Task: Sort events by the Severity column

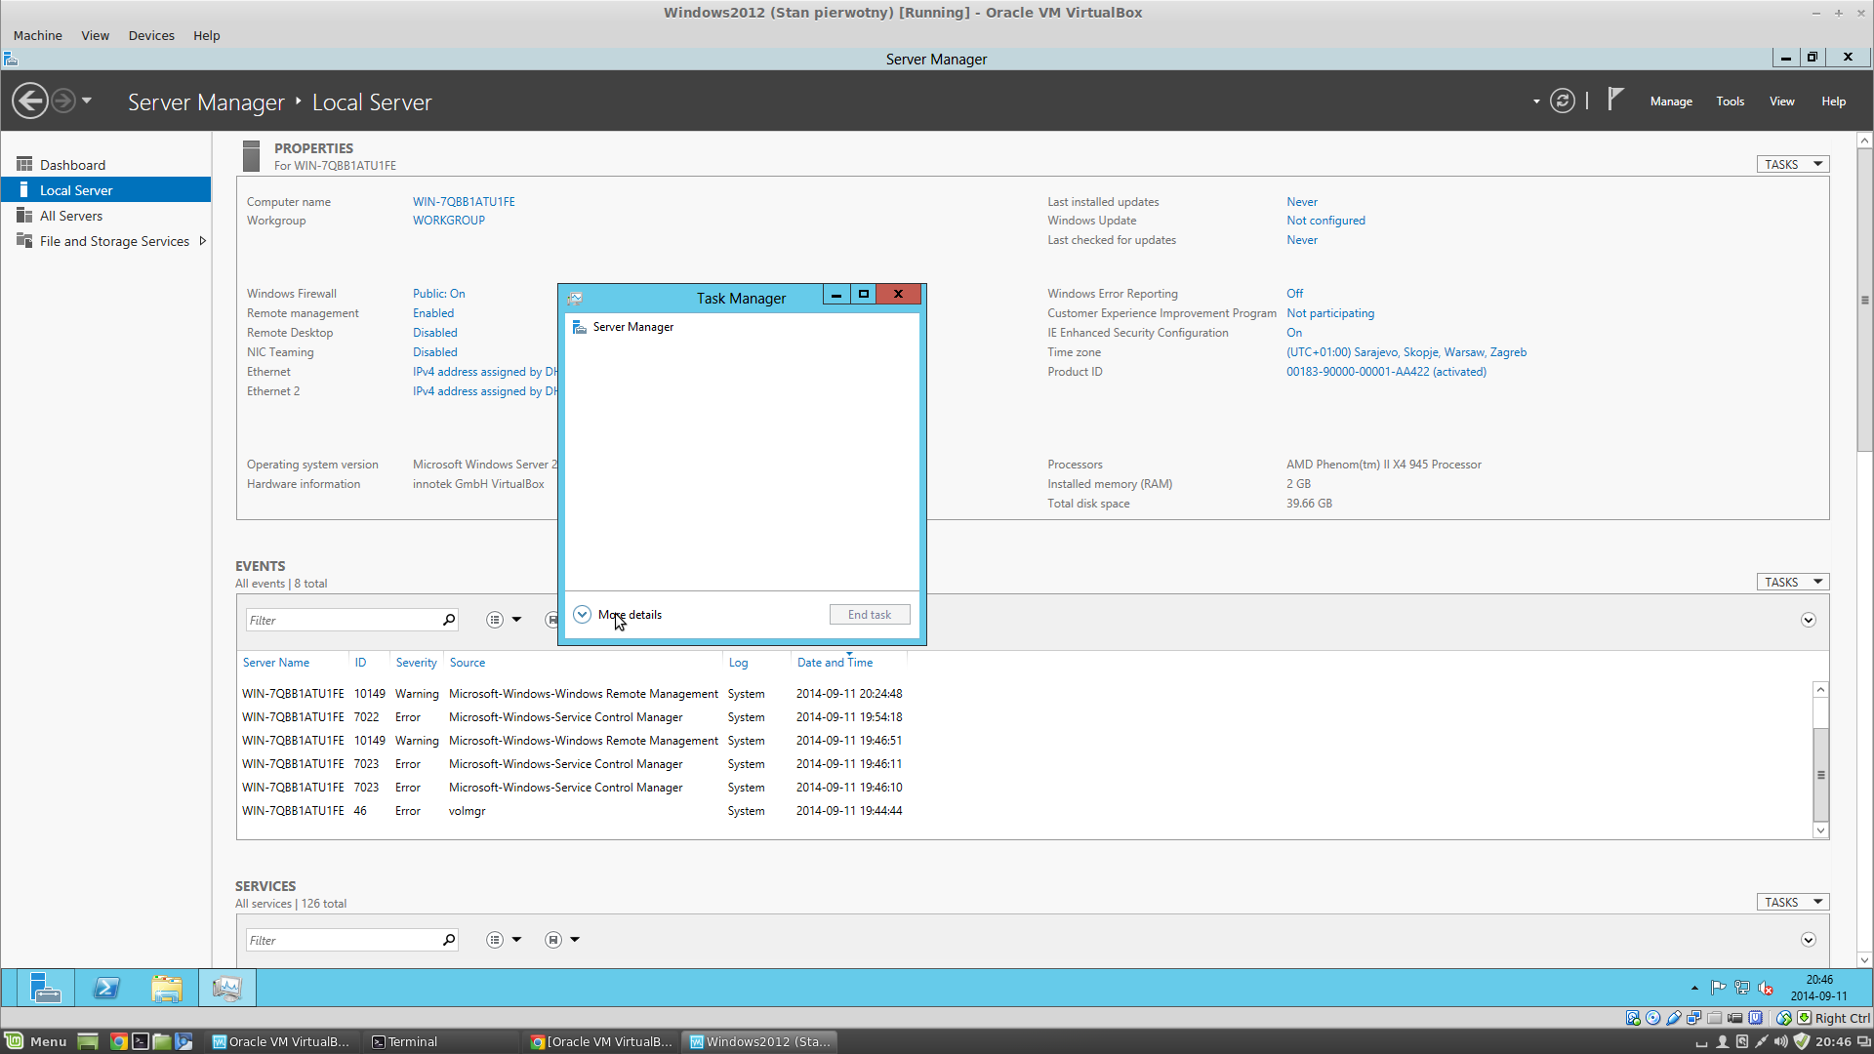Action: point(416,663)
